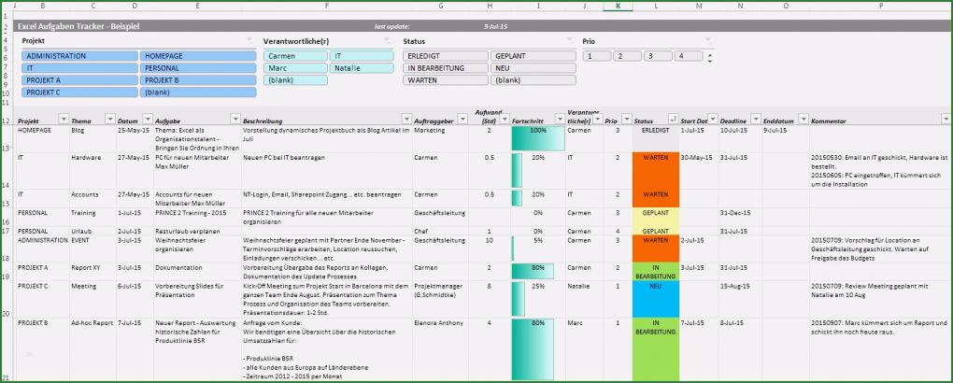953x383 pixels.
Task: Filter Status by IN BEARBEITUNG
Action: coord(446,68)
